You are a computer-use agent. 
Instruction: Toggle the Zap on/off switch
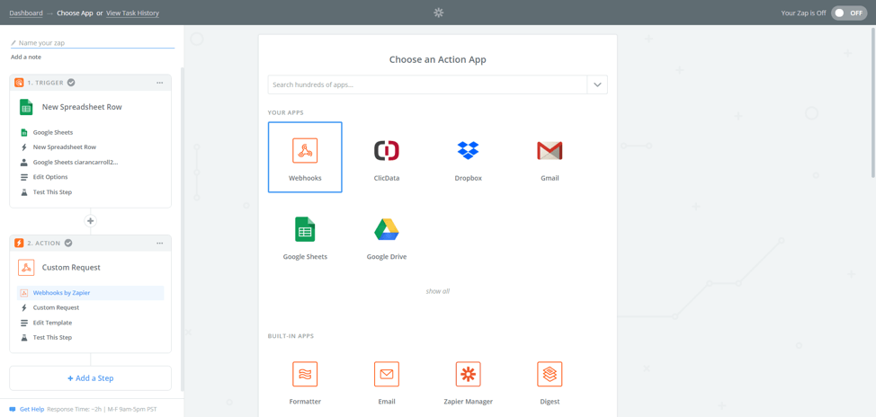tap(849, 13)
